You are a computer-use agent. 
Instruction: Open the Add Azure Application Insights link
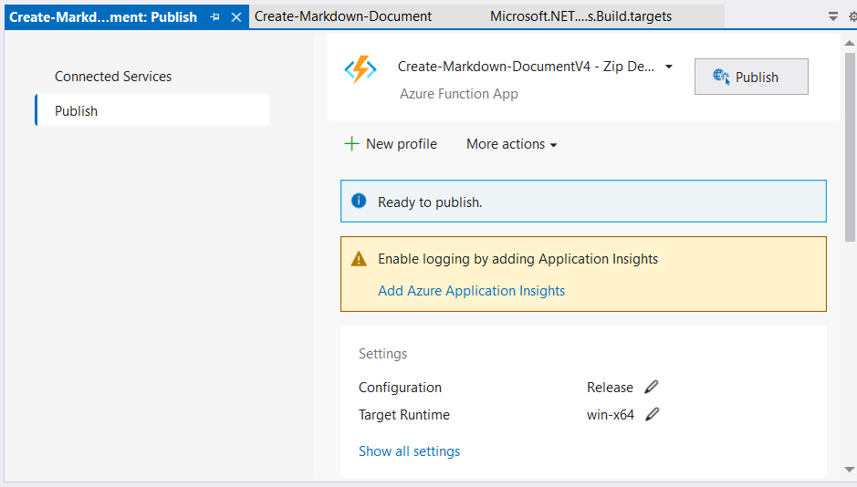(471, 291)
